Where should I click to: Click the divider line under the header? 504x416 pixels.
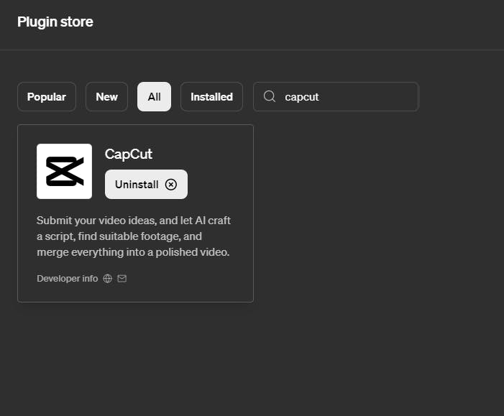coord(252,50)
